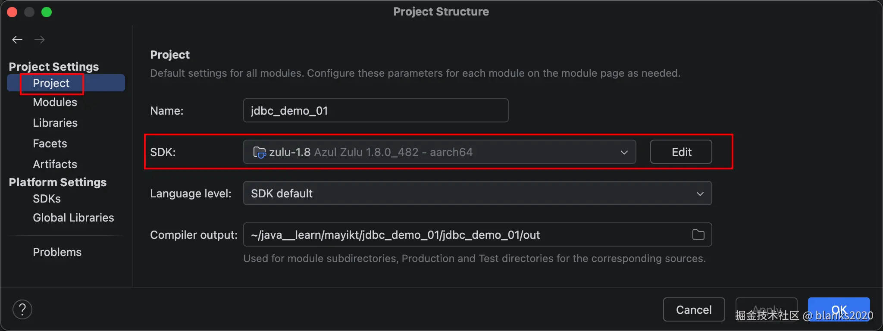Show the Problems list

57,252
